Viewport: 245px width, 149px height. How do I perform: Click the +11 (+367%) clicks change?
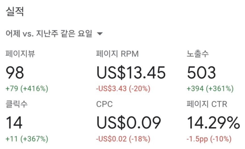pos(27,139)
